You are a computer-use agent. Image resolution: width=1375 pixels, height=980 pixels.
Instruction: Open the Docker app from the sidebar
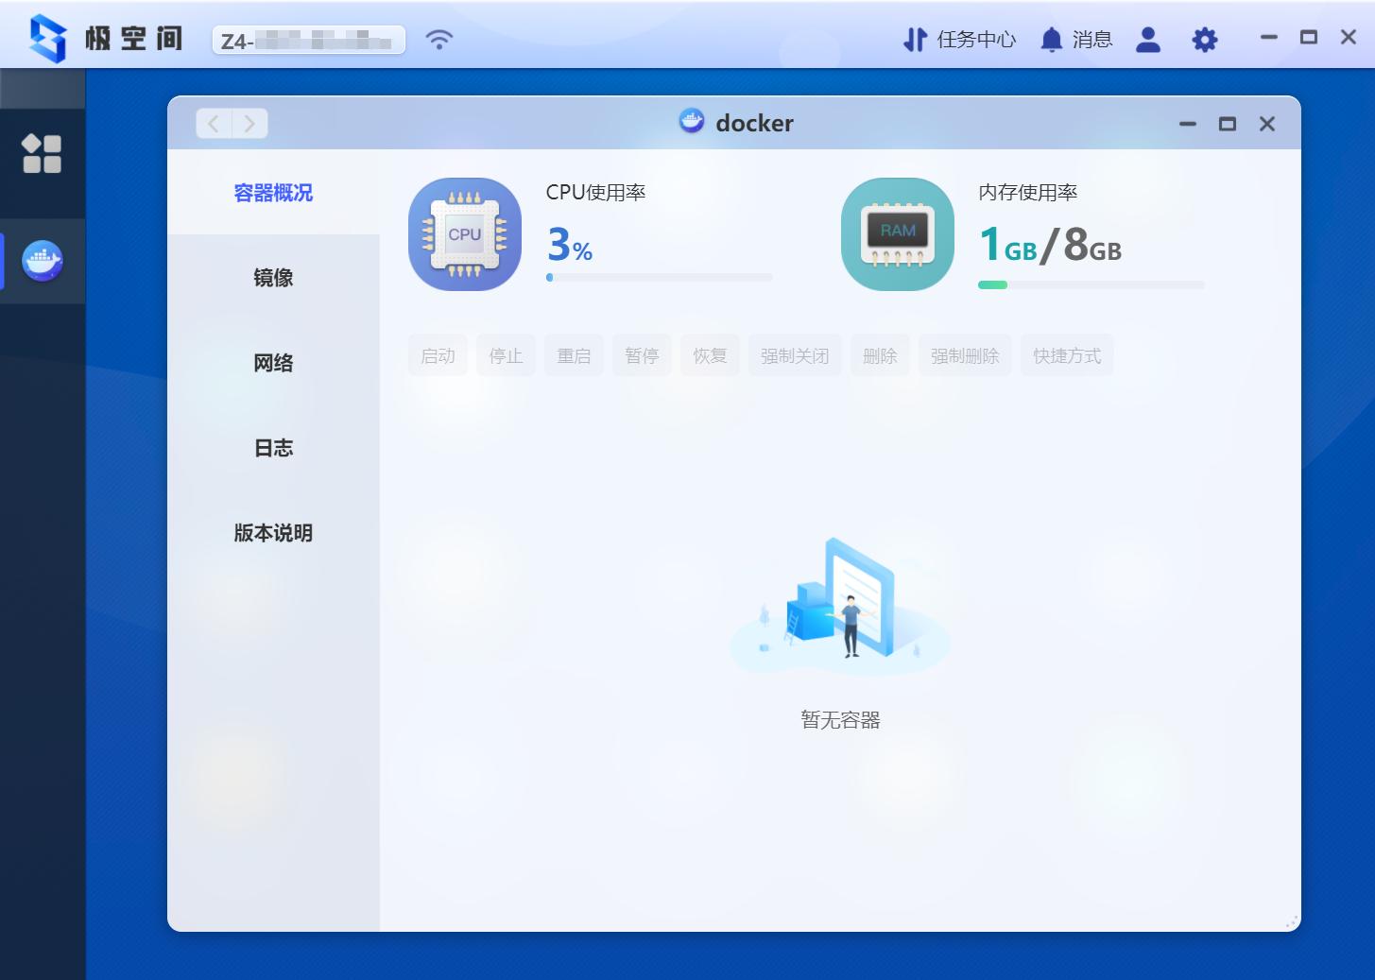[43, 262]
